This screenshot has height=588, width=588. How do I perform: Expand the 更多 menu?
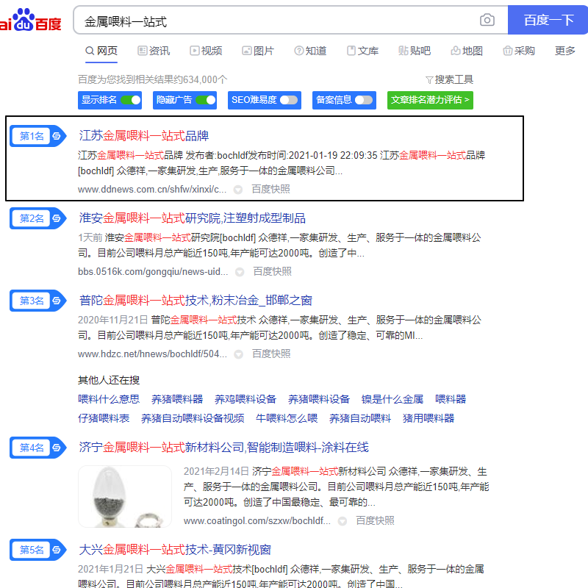click(x=564, y=51)
